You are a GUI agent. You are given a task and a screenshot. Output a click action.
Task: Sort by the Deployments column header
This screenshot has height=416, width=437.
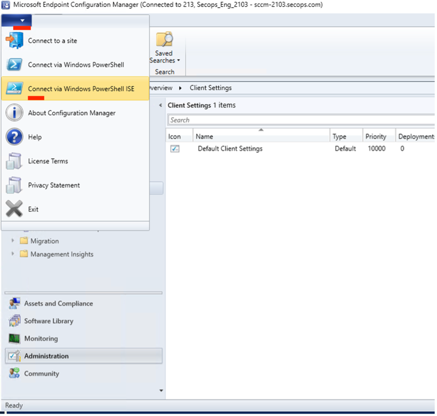click(x=416, y=136)
